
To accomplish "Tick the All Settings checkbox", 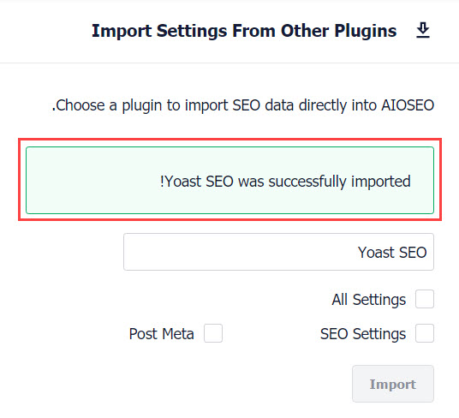I will click(425, 299).
